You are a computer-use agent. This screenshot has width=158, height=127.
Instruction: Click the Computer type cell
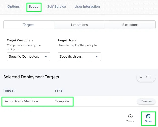(62, 101)
